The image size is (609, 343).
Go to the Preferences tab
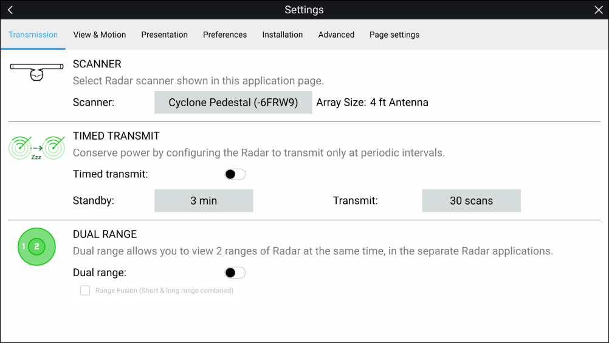point(225,35)
